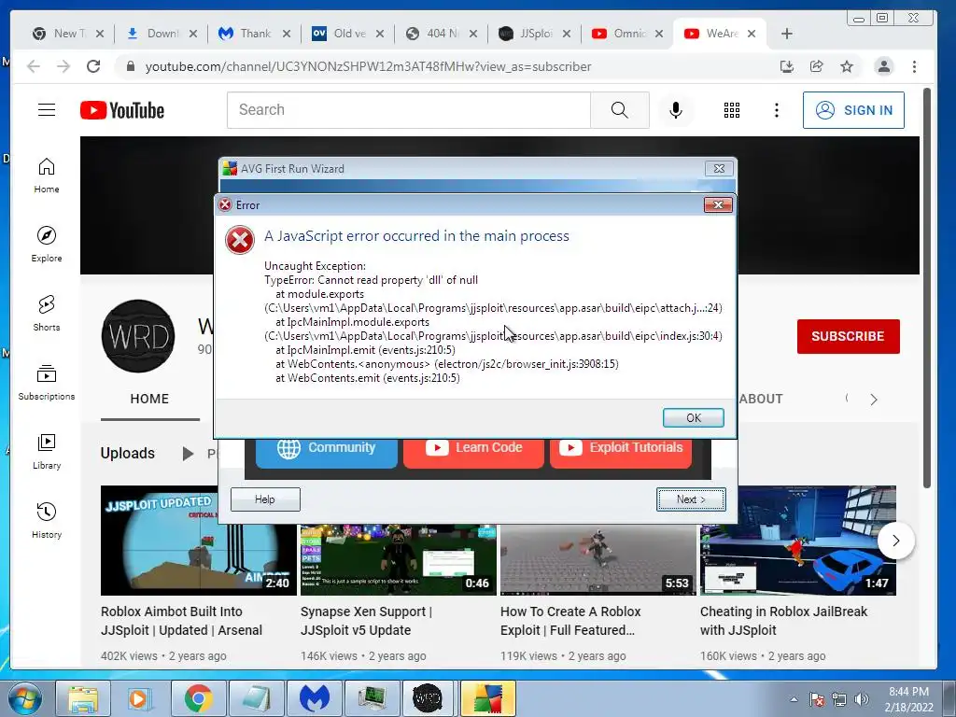The width and height of the screenshot is (956, 717).
Task: Open the Windows Start menu
Action: [x=24, y=698]
